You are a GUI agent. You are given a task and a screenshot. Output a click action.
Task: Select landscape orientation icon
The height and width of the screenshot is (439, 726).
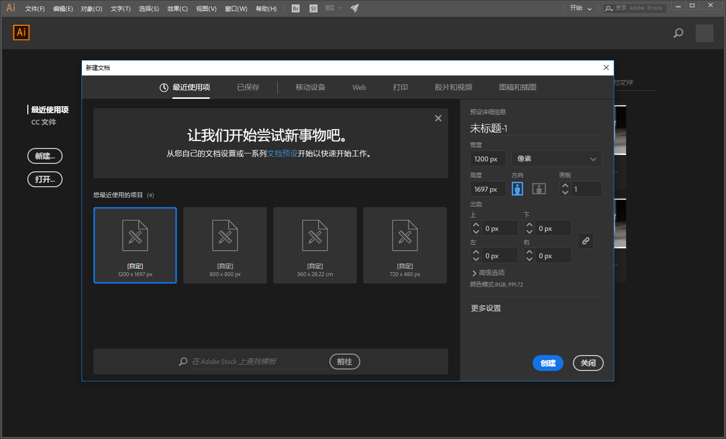(x=539, y=189)
